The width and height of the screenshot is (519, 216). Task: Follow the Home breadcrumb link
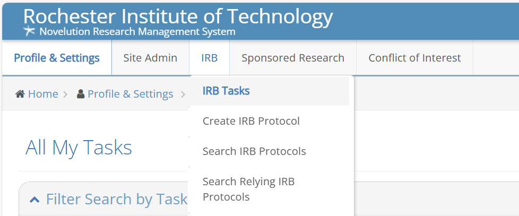coord(43,94)
